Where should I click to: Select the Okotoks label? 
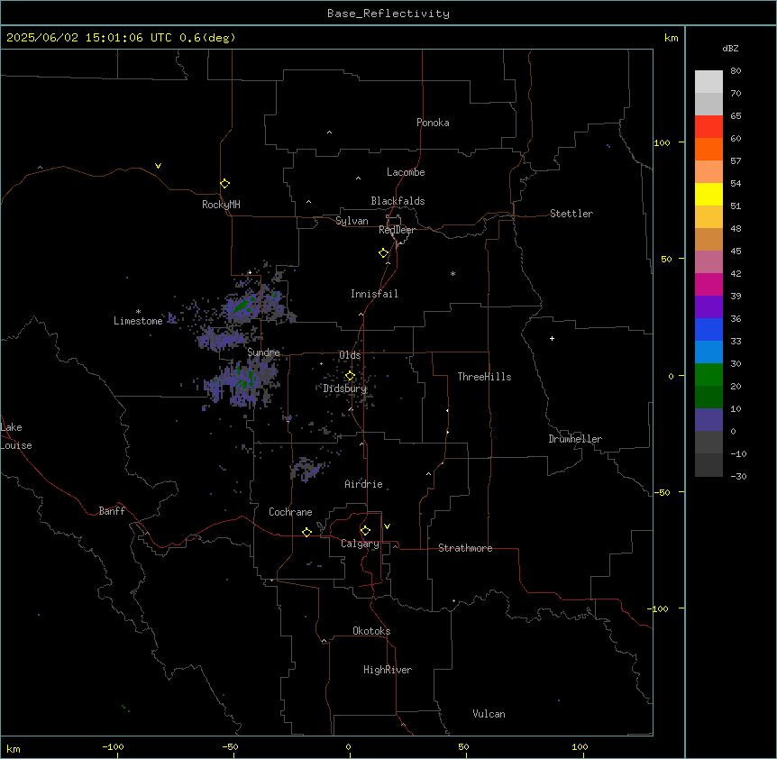pos(371,631)
